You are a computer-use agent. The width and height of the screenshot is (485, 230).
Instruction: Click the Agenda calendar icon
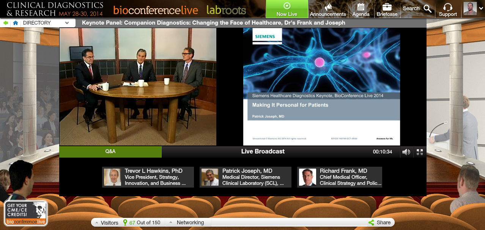[361, 6]
